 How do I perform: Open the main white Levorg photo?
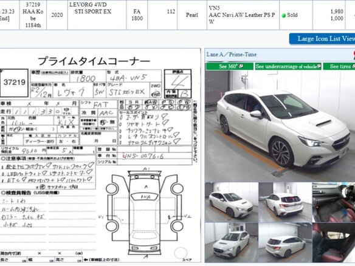tap(280, 126)
